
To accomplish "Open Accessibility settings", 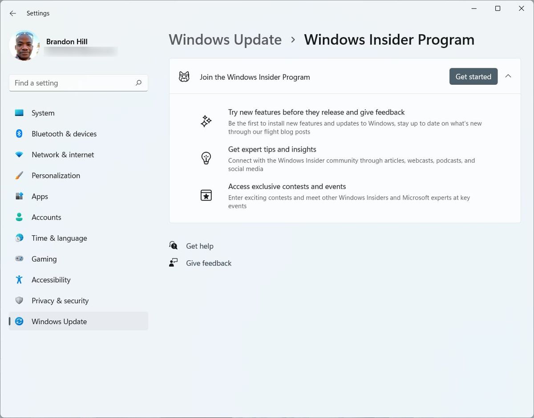I will tap(51, 280).
